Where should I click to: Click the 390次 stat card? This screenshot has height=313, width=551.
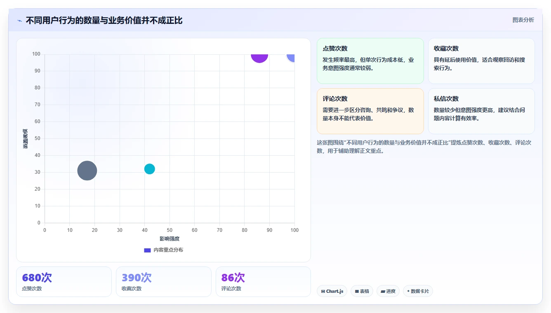pos(164,282)
